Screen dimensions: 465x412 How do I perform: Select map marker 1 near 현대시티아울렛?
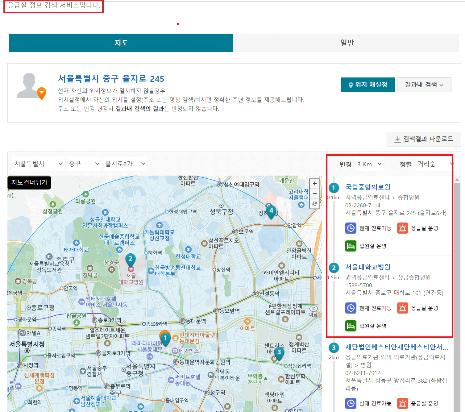(165, 339)
